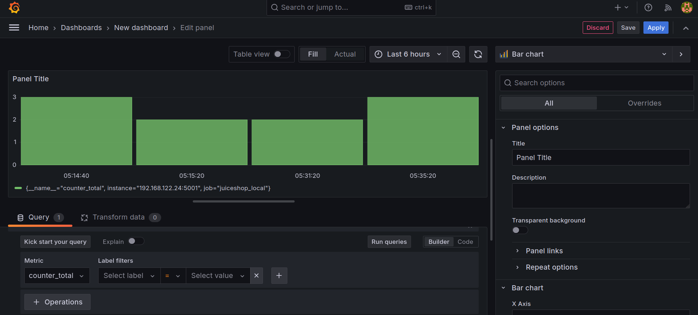This screenshot has height=315, width=698.
Task: Open the help question mark menu
Action: click(648, 7)
